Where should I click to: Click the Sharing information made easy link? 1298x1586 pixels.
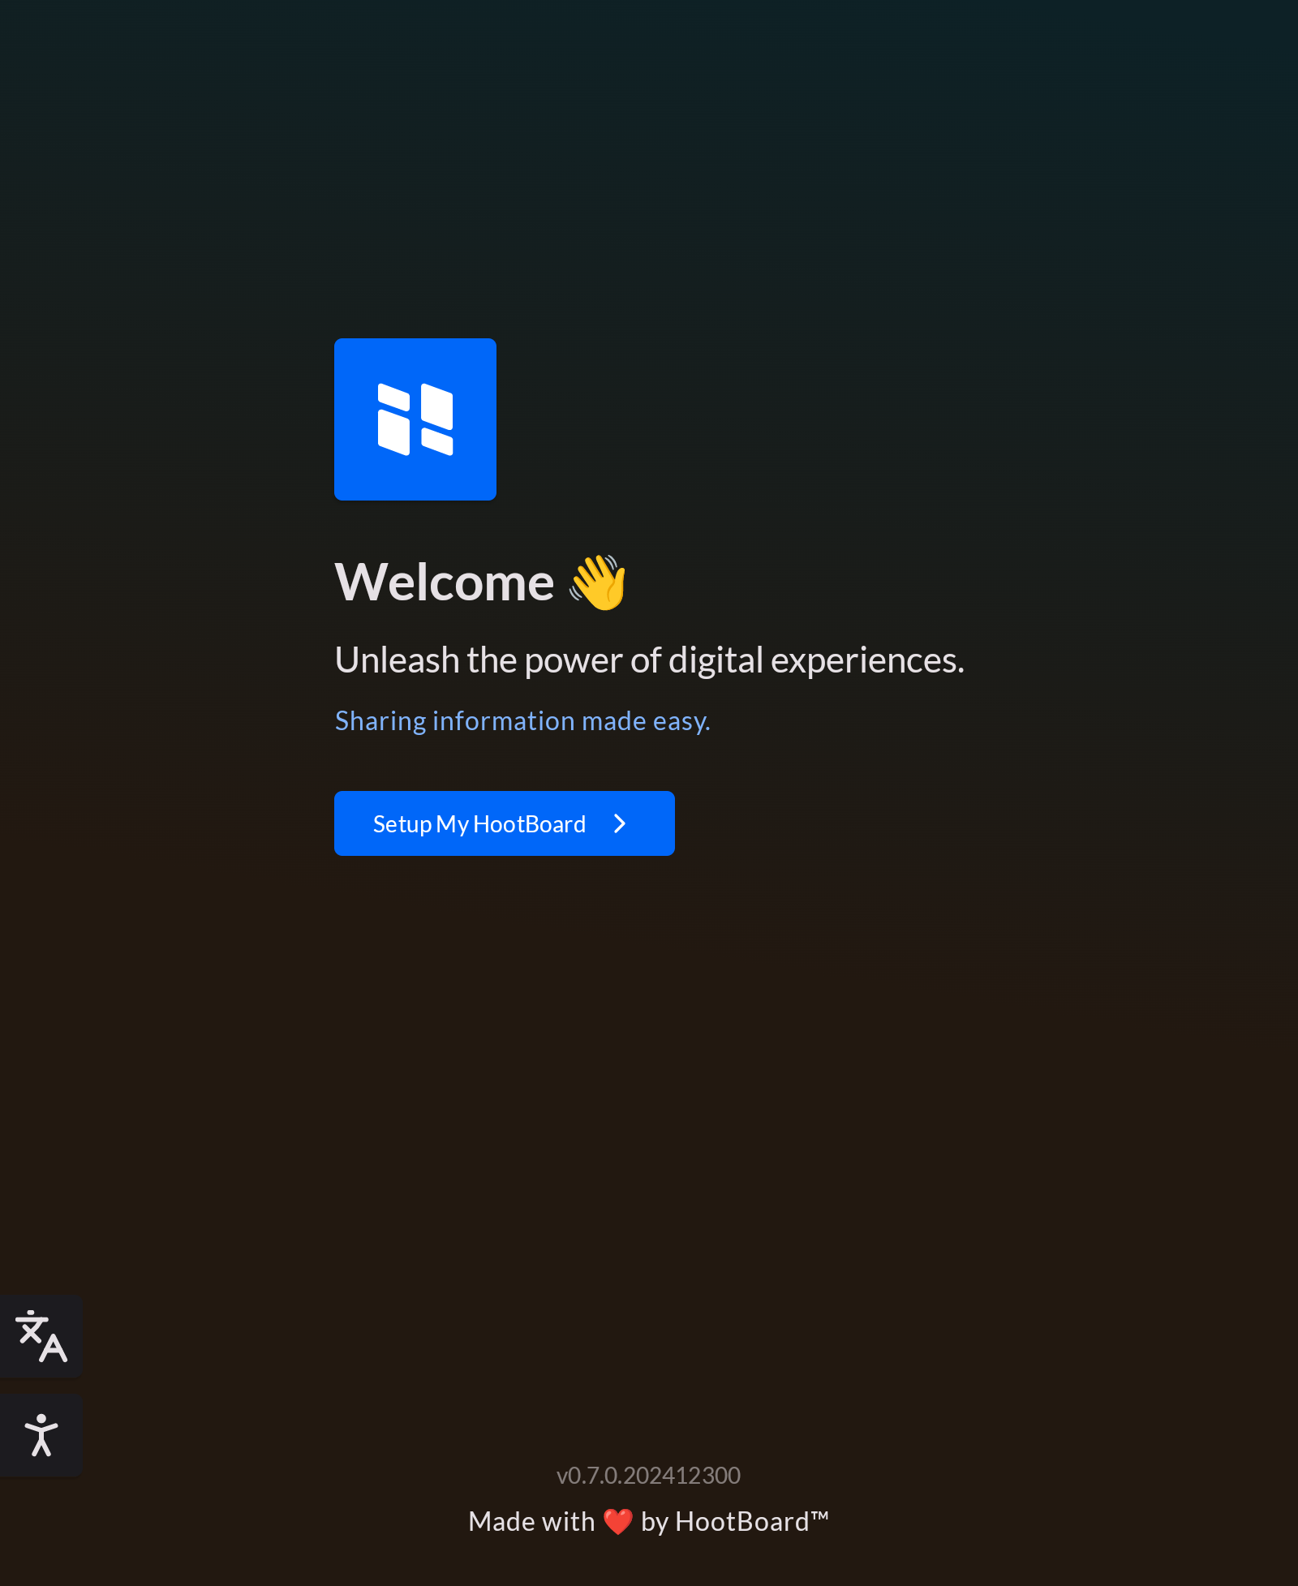pos(522,720)
